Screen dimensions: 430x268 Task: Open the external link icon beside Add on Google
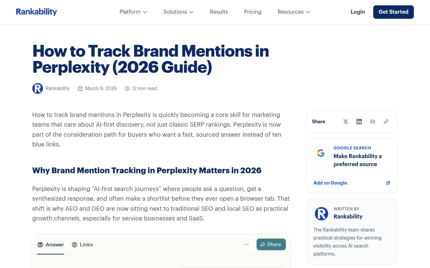point(388,183)
